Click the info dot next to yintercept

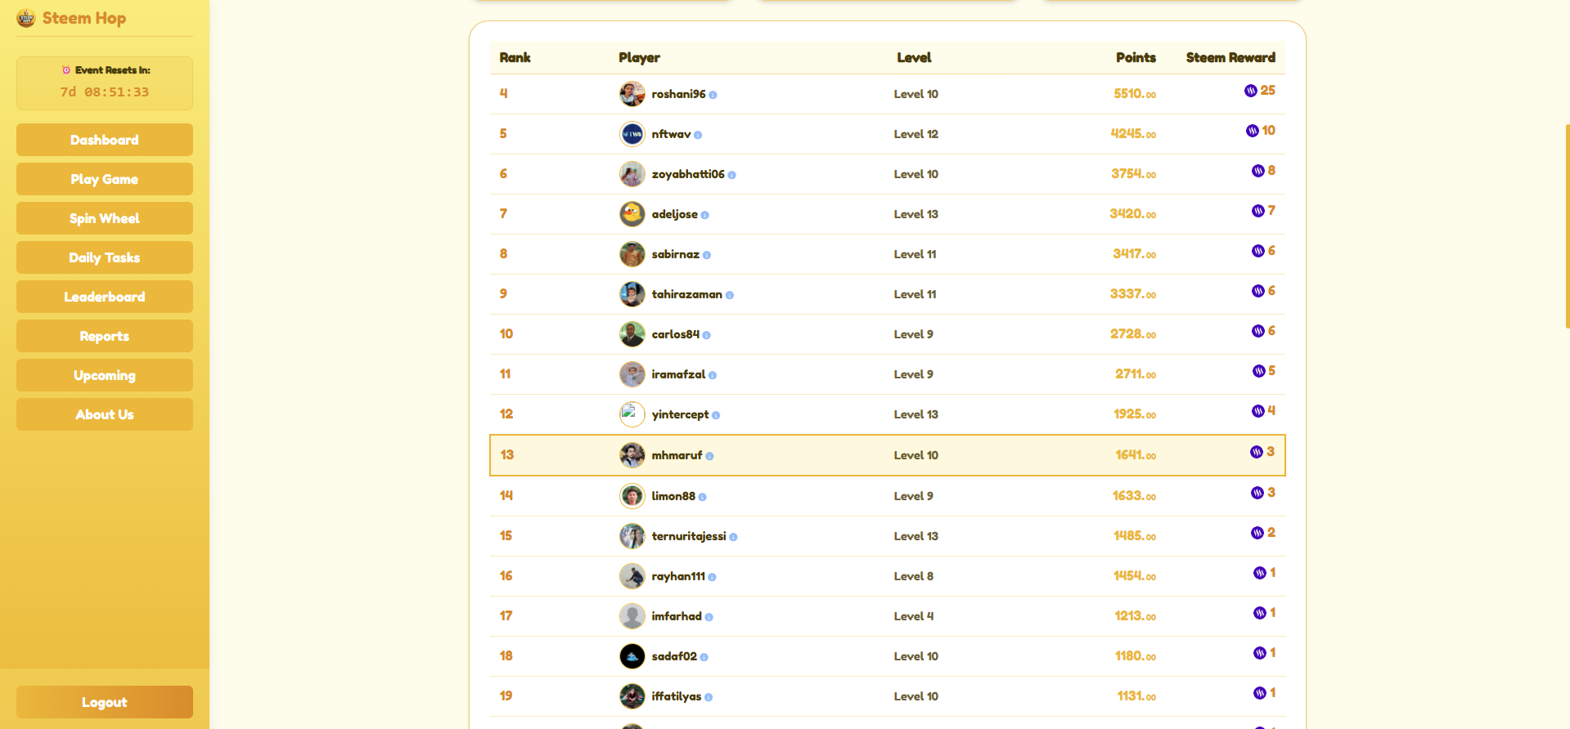coord(717,416)
